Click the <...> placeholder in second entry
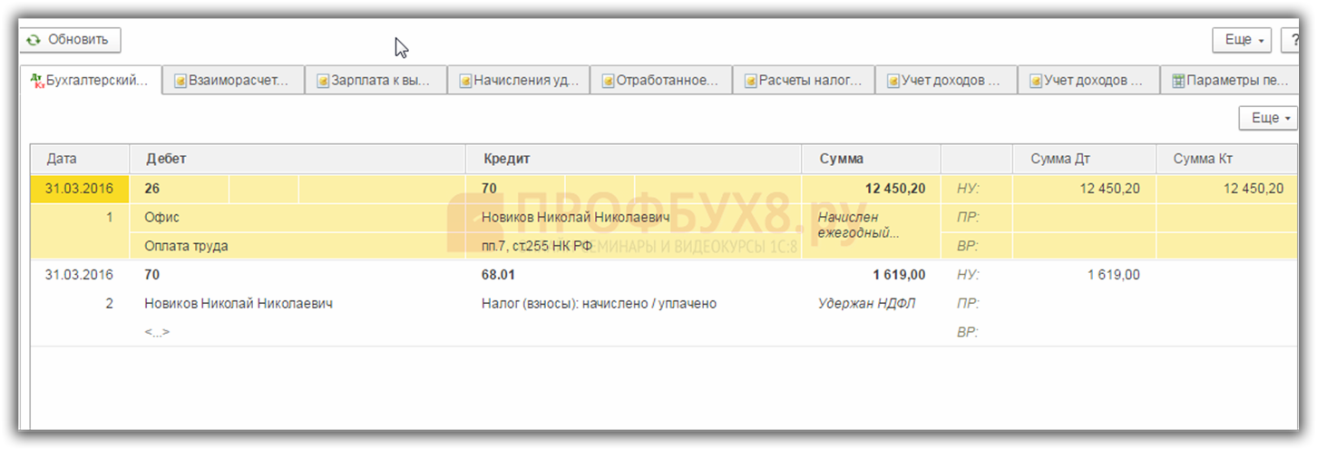 (157, 332)
